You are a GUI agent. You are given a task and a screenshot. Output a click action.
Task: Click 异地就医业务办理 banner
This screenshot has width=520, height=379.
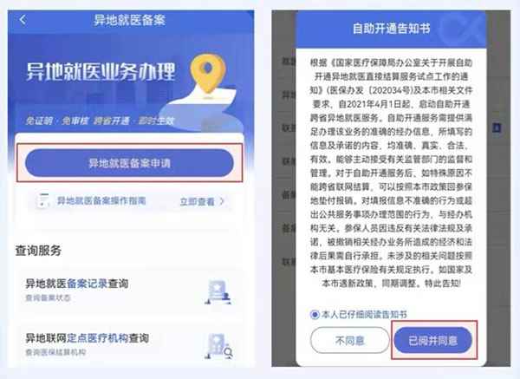(x=101, y=72)
